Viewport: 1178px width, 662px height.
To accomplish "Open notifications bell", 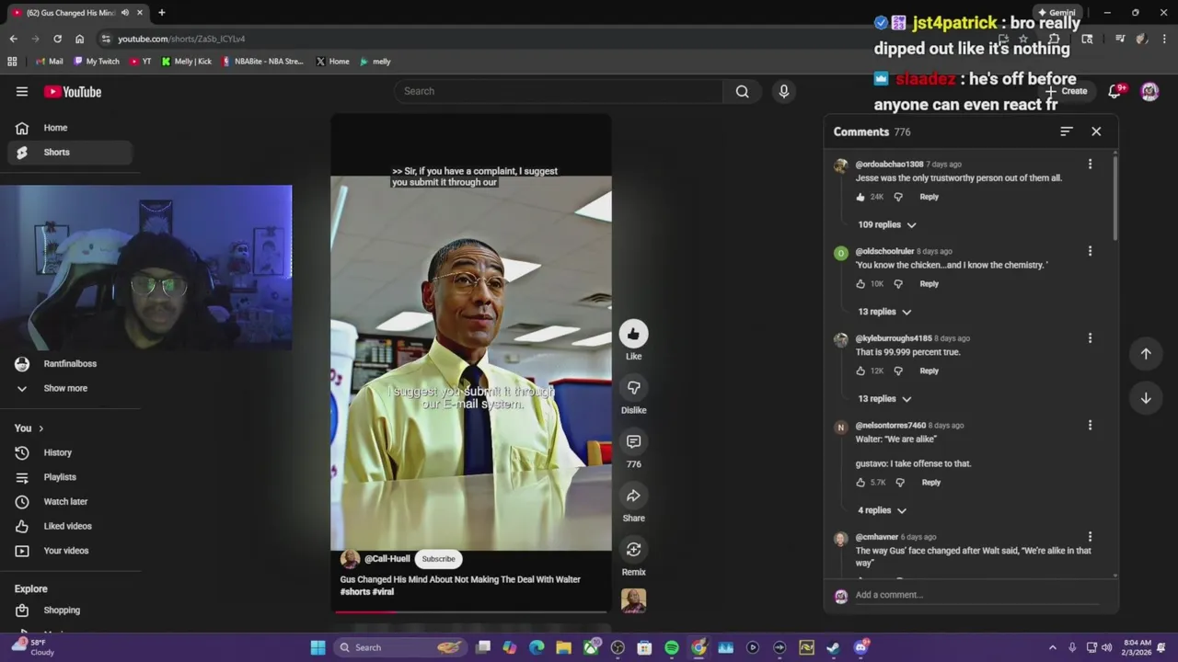I will [x=1114, y=91].
